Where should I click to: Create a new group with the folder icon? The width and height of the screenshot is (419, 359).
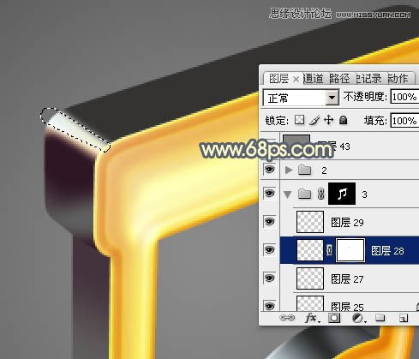point(380,318)
